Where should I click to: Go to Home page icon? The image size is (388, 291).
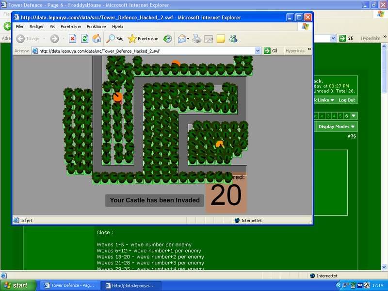pos(97,39)
